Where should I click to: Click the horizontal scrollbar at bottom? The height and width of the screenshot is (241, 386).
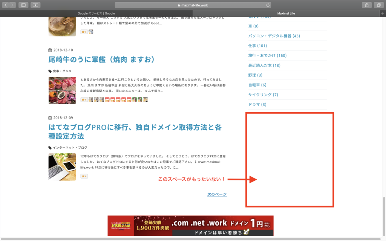[x=191, y=239]
